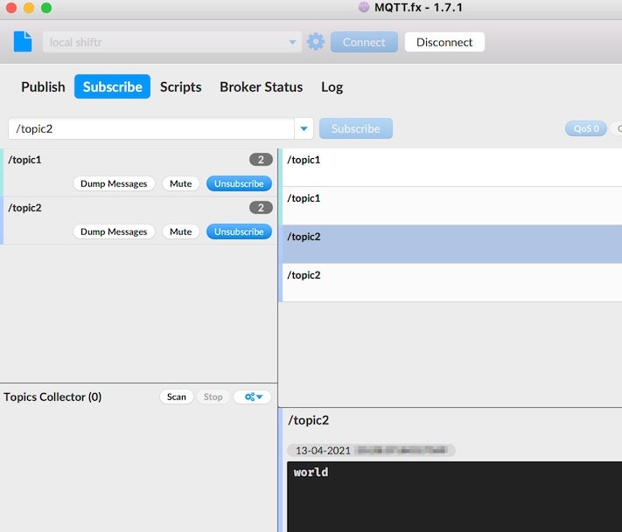Click the Connect button

pyautogui.click(x=364, y=42)
